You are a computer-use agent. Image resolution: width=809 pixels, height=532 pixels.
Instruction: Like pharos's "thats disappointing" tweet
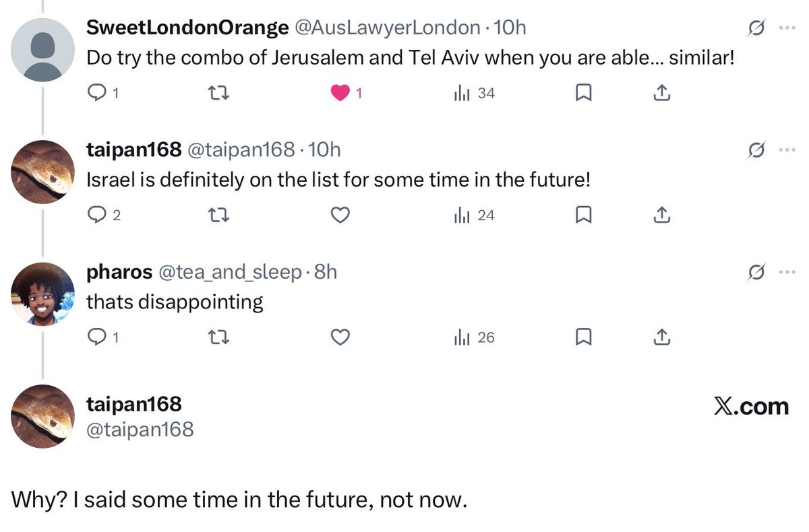click(x=340, y=337)
